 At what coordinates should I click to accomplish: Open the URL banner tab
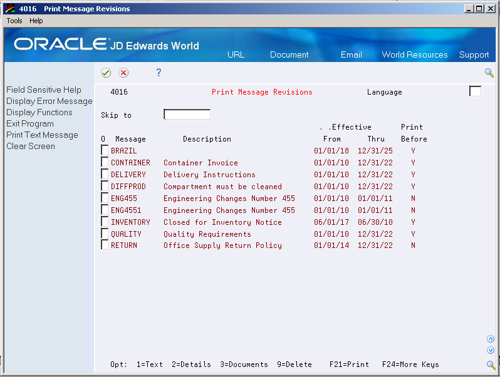pyautogui.click(x=236, y=55)
